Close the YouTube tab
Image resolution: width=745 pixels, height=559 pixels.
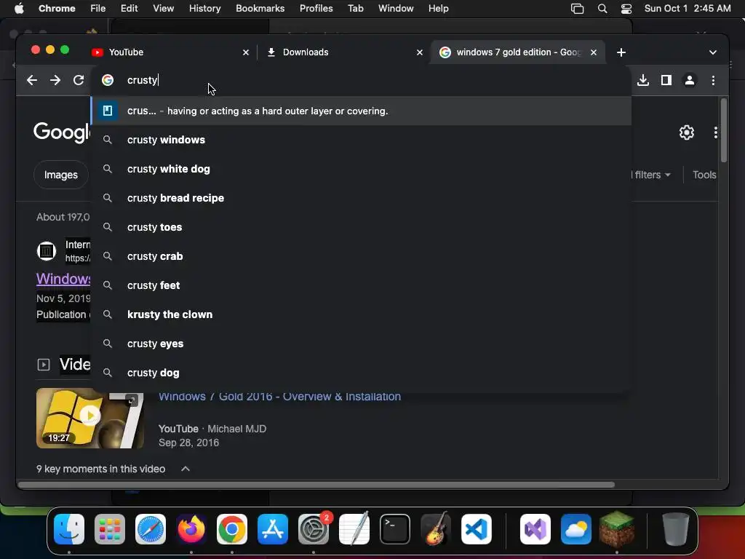pyautogui.click(x=246, y=52)
